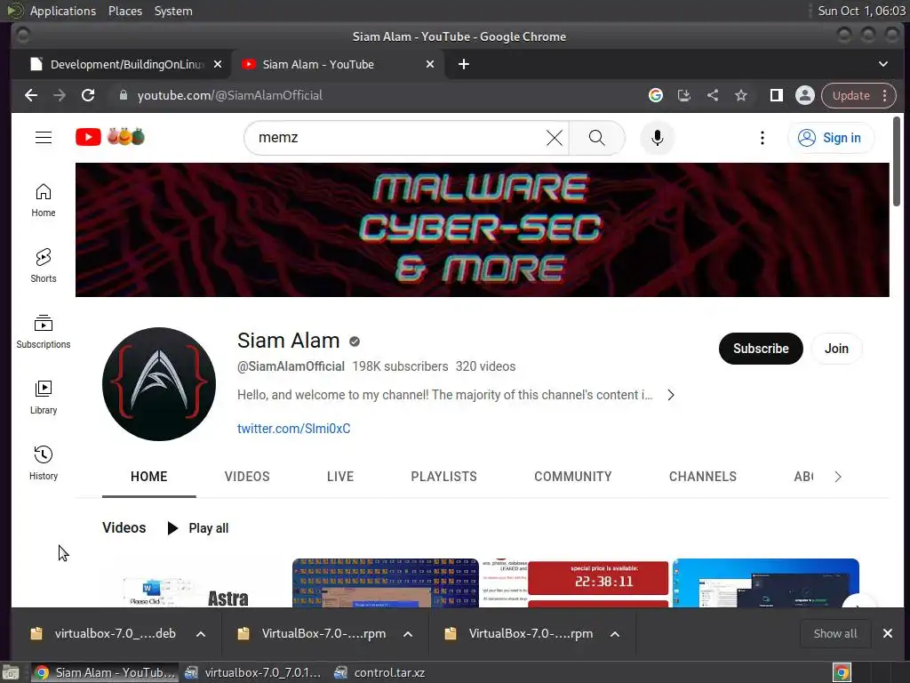Reload the current page

click(88, 95)
